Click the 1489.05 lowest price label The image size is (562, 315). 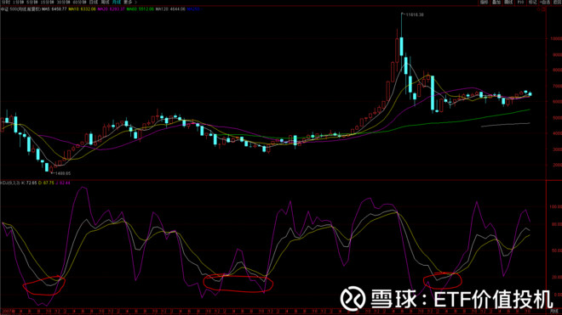pos(62,173)
